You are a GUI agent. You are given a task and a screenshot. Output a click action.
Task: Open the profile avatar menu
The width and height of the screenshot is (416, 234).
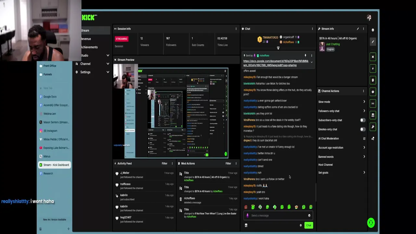click(x=369, y=18)
